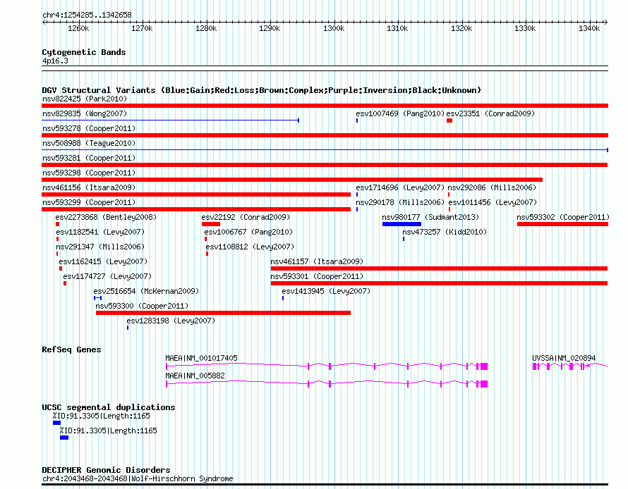Click the 1330k ruler mark
The width and height of the screenshot is (628, 489).
[x=525, y=28]
